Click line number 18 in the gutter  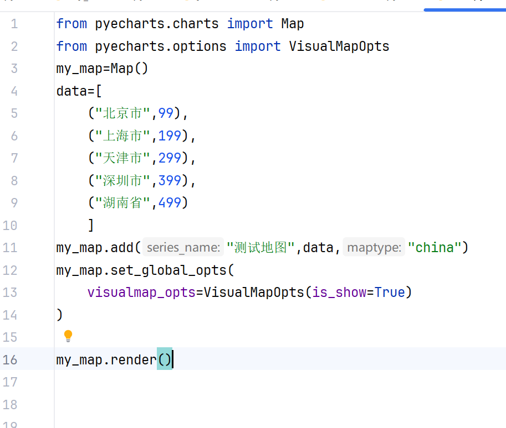(10, 404)
